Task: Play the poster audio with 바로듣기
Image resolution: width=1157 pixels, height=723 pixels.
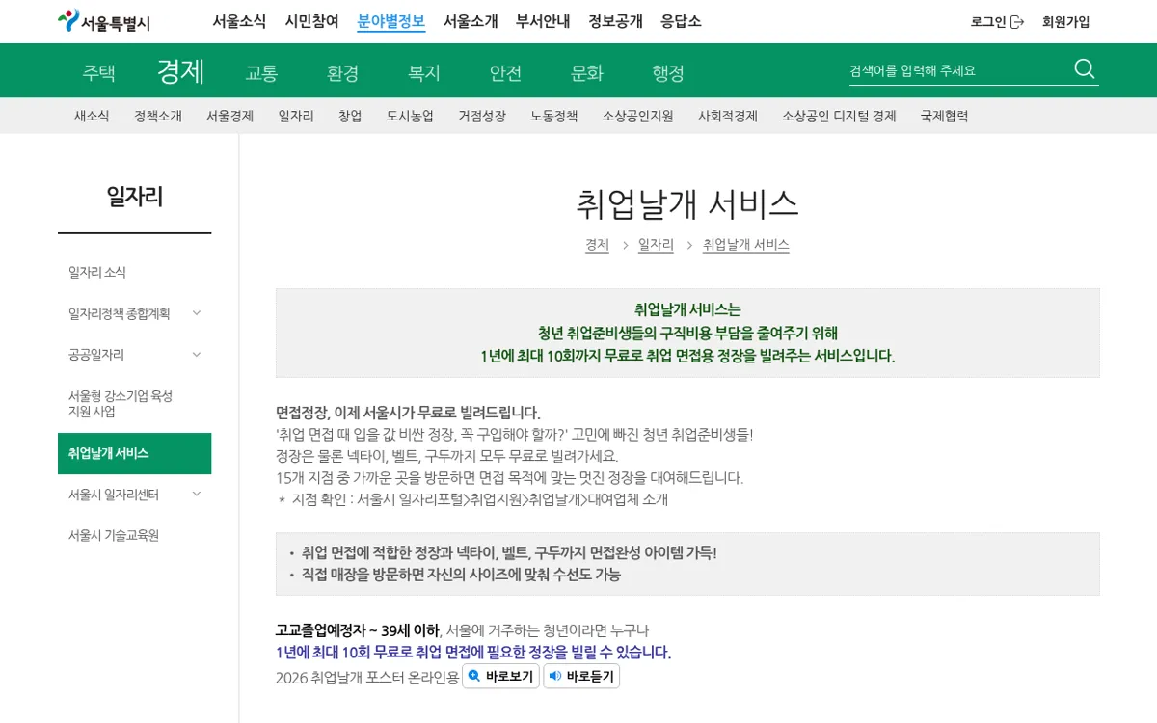Action: pyautogui.click(x=581, y=676)
